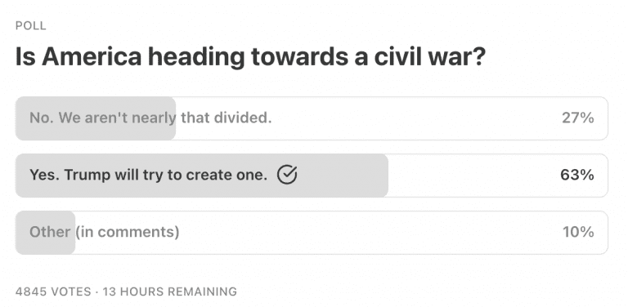Click the 63% result value
Image resolution: width=628 pixels, height=307 pixels.
(x=577, y=176)
